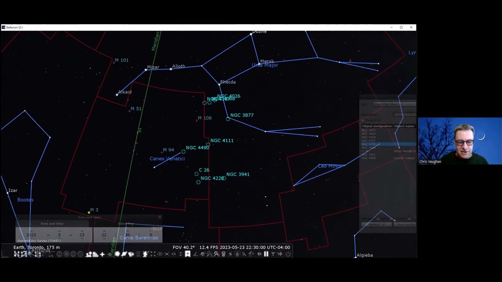Viewport: 502px width, 282px height.
Task: Click the Clear highlights button
Action: (406, 224)
